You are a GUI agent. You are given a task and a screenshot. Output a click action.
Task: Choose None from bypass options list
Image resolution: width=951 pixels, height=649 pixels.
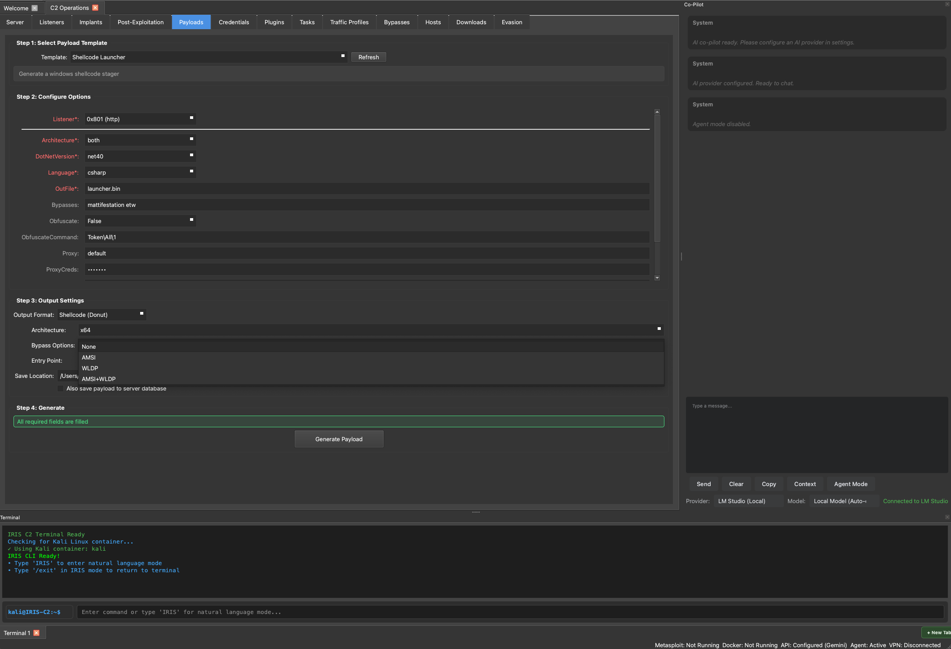[371, 346]
